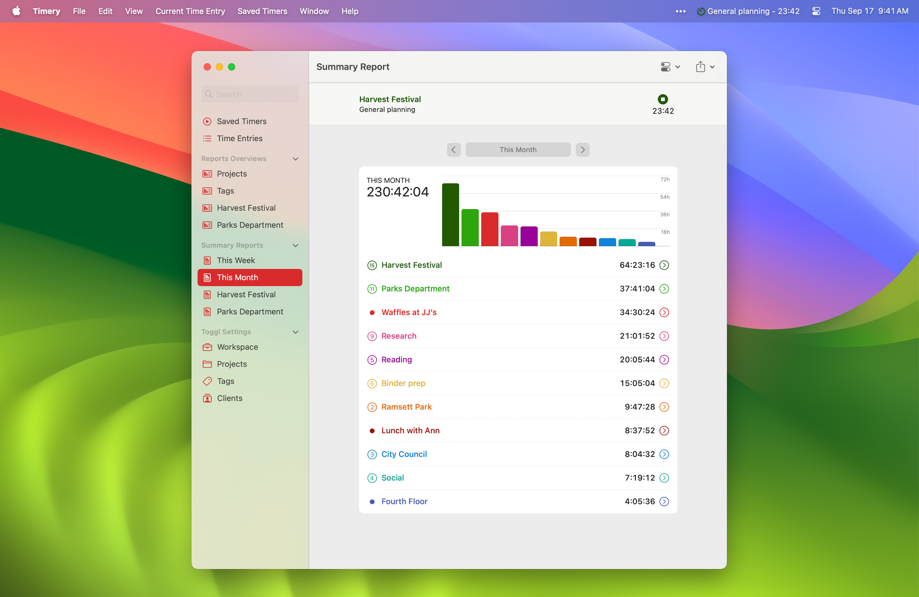Open disclosure arrow for Parks Department row

664,288
